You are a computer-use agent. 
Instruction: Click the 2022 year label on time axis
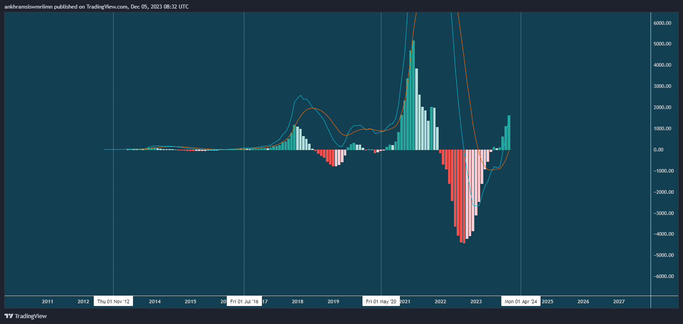tap(440, 301)
